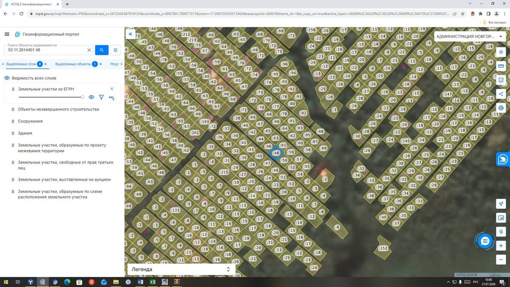The height and width of the screenshot is (287, 510).
Task: Switch to the Выделенные слои tab
Action: [21, 64]
